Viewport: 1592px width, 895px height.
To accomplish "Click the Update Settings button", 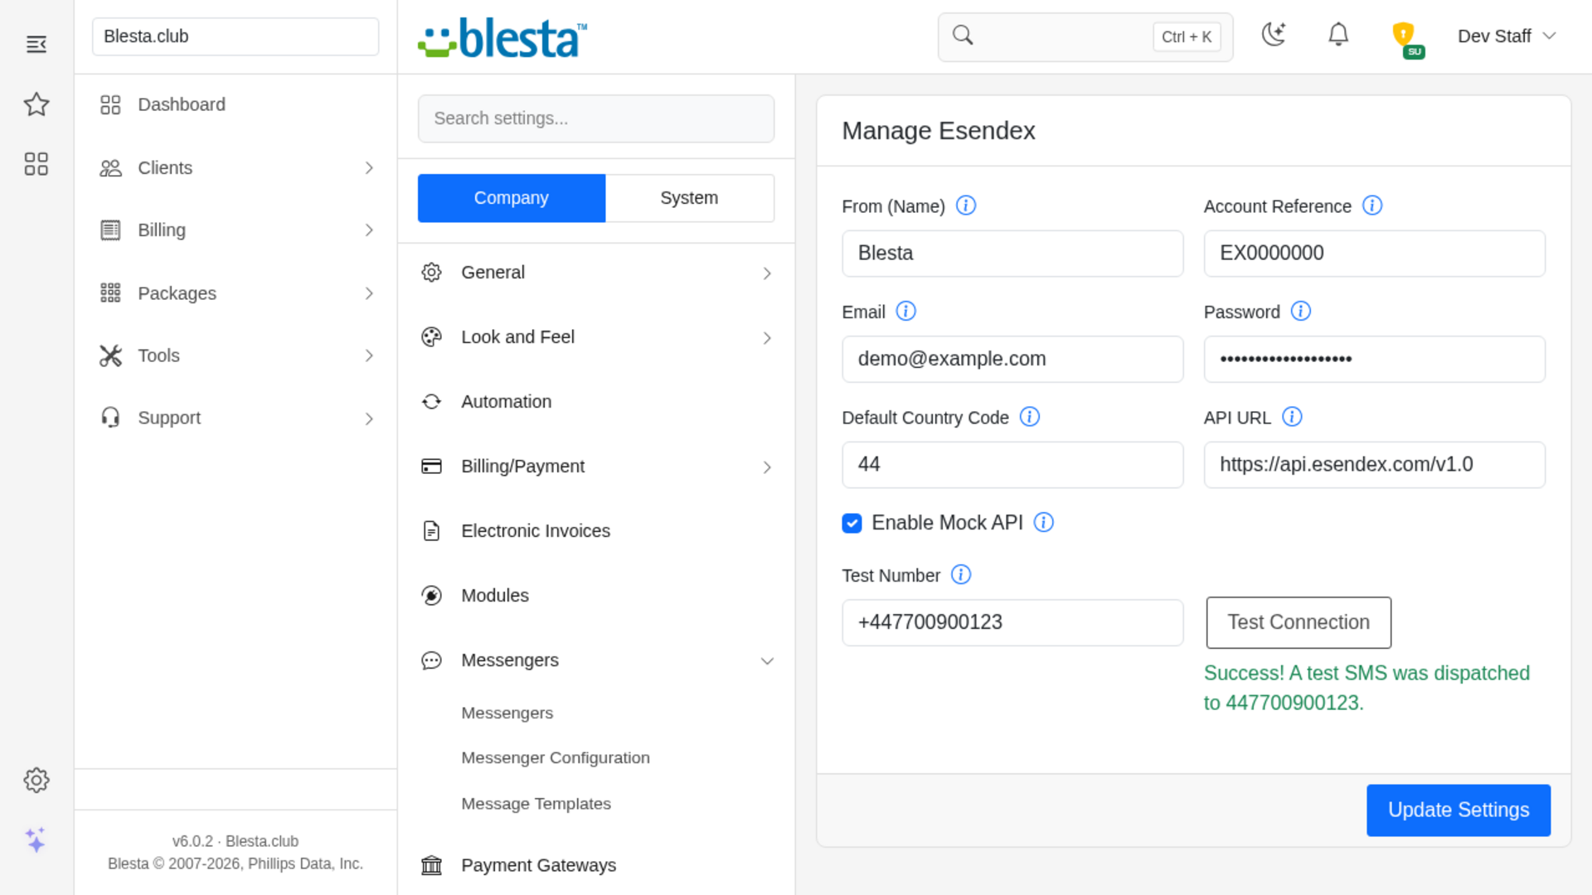I will point(1459,810).
